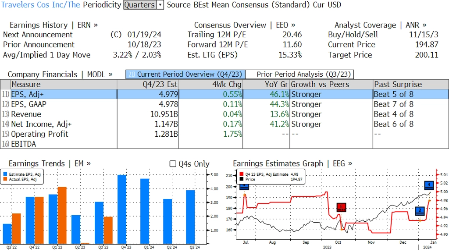The width and height of the screenshot is (449, 252).
Task: Click the Q3'23 orange actual bar
Action: pos(108,230)
